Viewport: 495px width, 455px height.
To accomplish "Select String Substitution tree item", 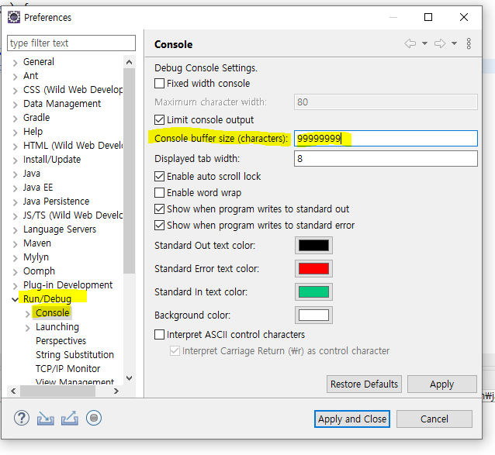I will tap(74, 355).
